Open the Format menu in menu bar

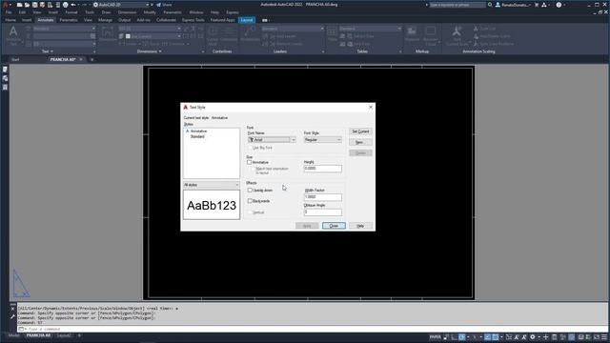tap(71, 12)
